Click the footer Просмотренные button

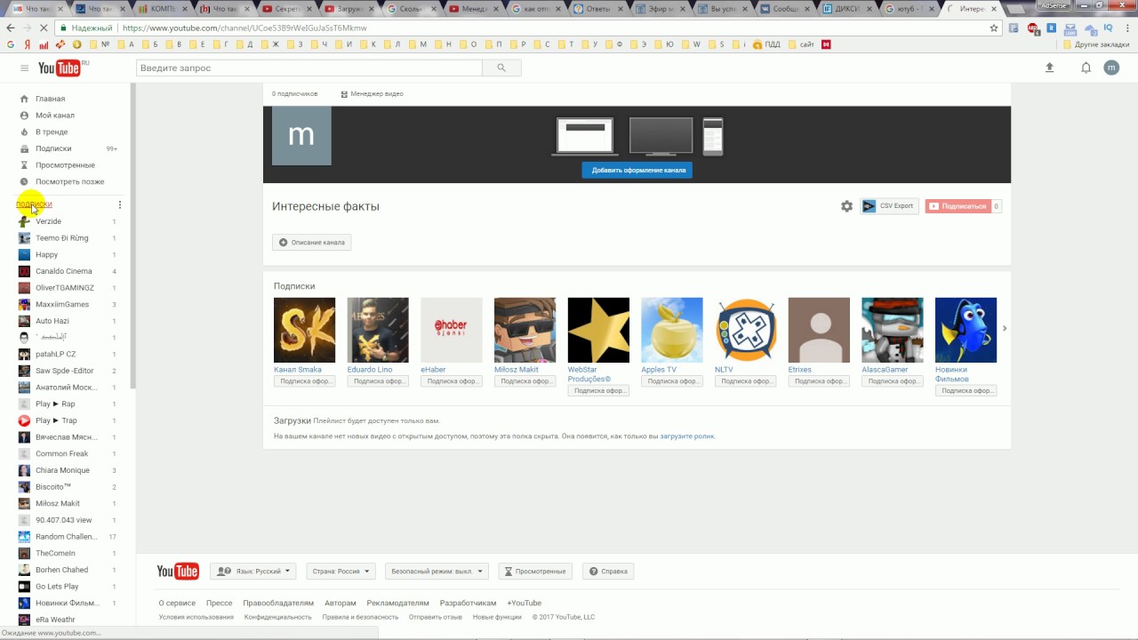click(x=535, y=572)
